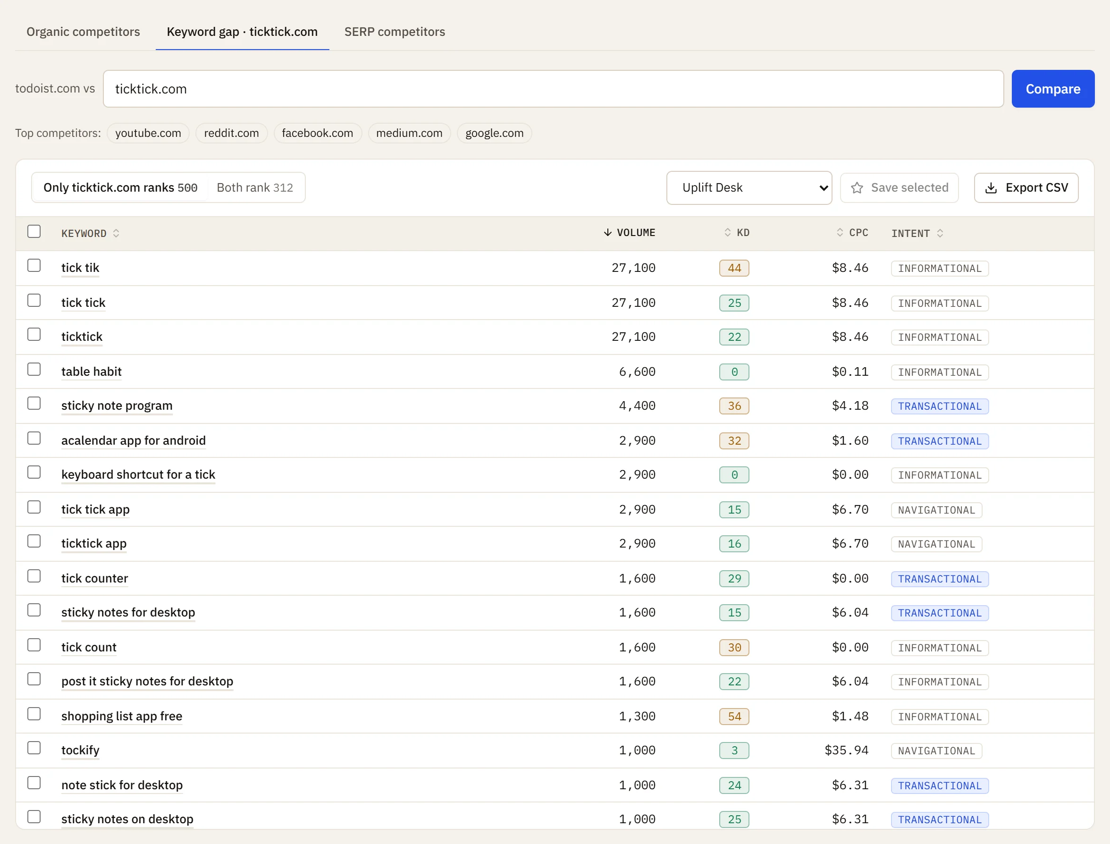Open 'sticky notes for desktop' keyword

[128, 612]
